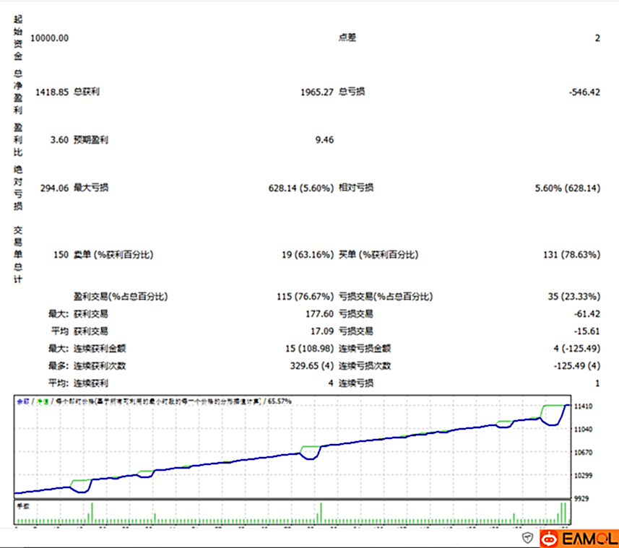Click the sell orders value 19 (63.16%)

307,255
